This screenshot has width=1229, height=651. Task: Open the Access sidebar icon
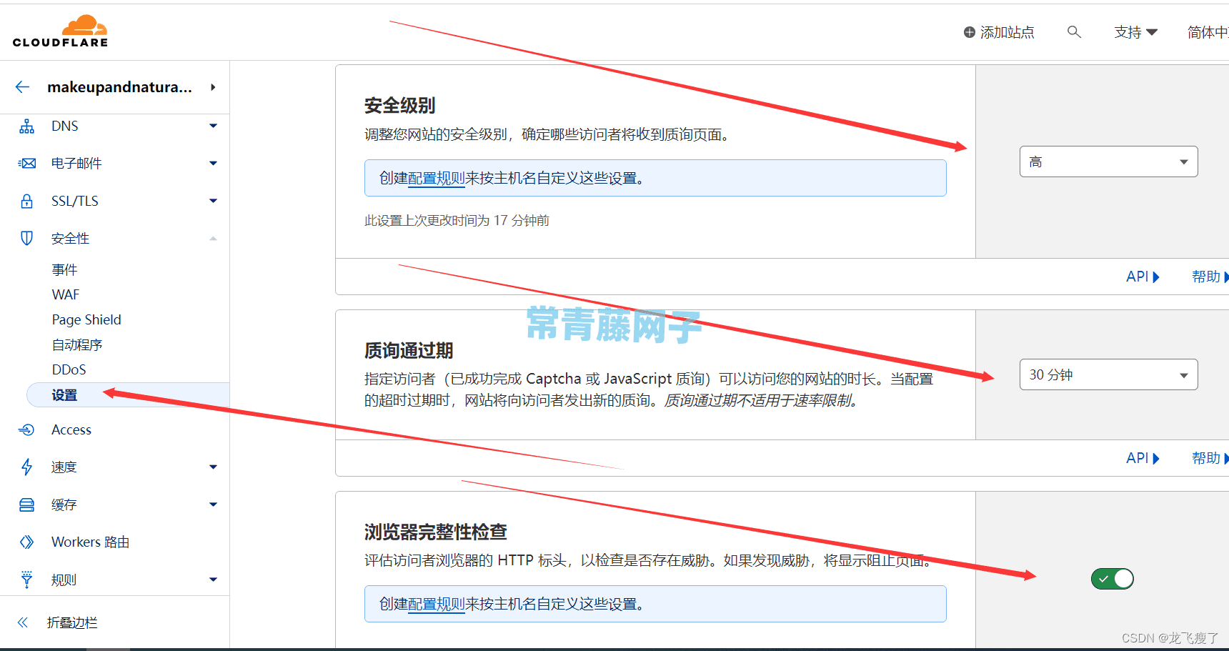[26, 429]
